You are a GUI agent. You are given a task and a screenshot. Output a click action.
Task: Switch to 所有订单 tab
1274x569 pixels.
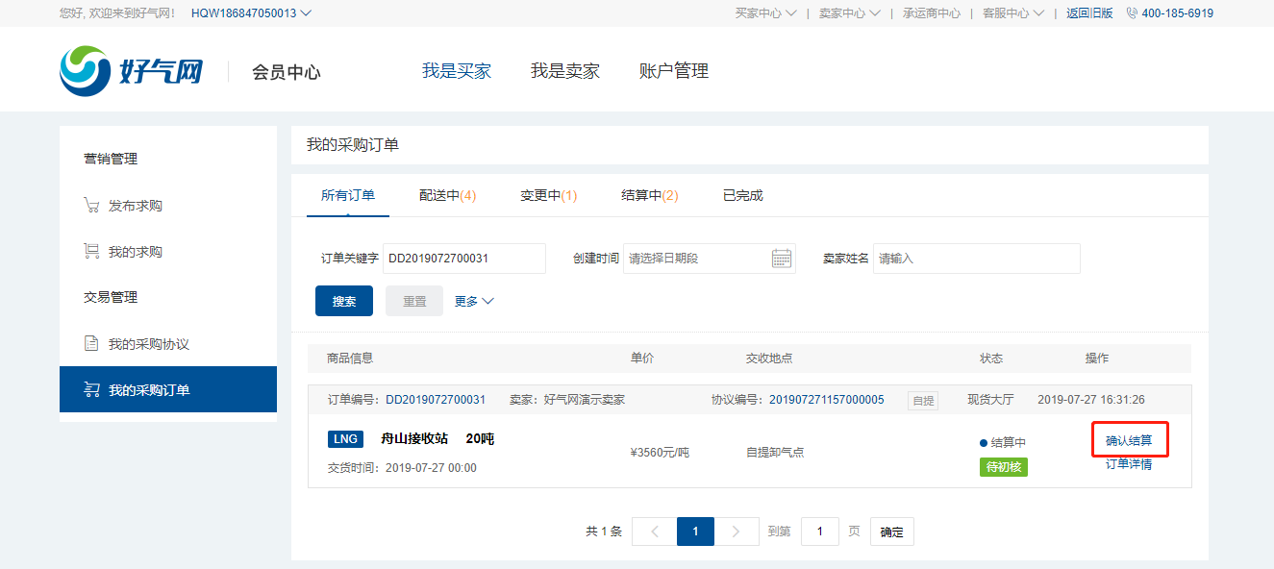tap(348, 195)
